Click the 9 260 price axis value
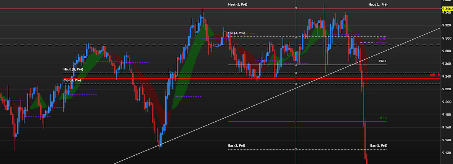The height and width of the screenshot is (164, 453). pos(447,64)
